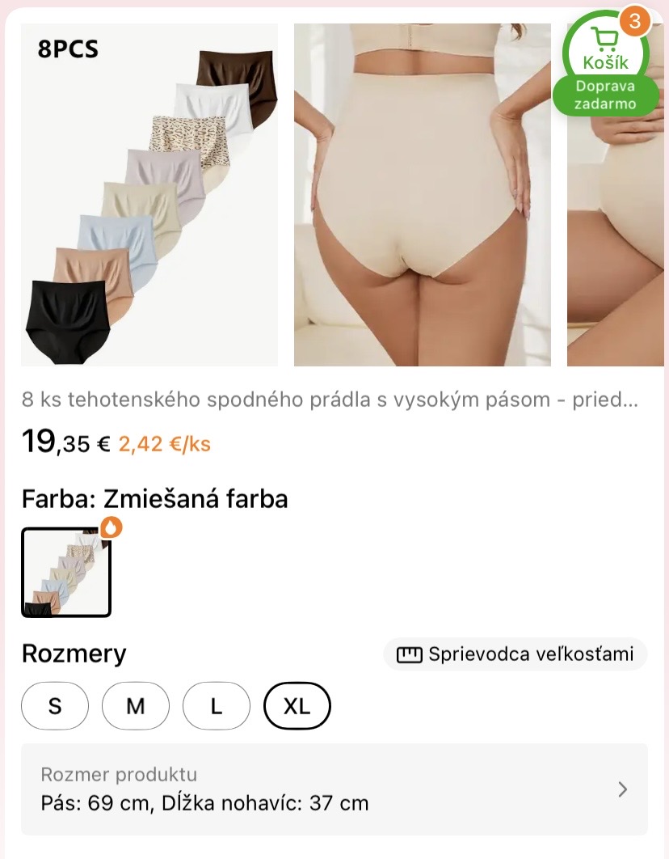Screen dimensions: 669x859
Task: Tap the orange flame hot-item badge
Action: coord(111,527)
